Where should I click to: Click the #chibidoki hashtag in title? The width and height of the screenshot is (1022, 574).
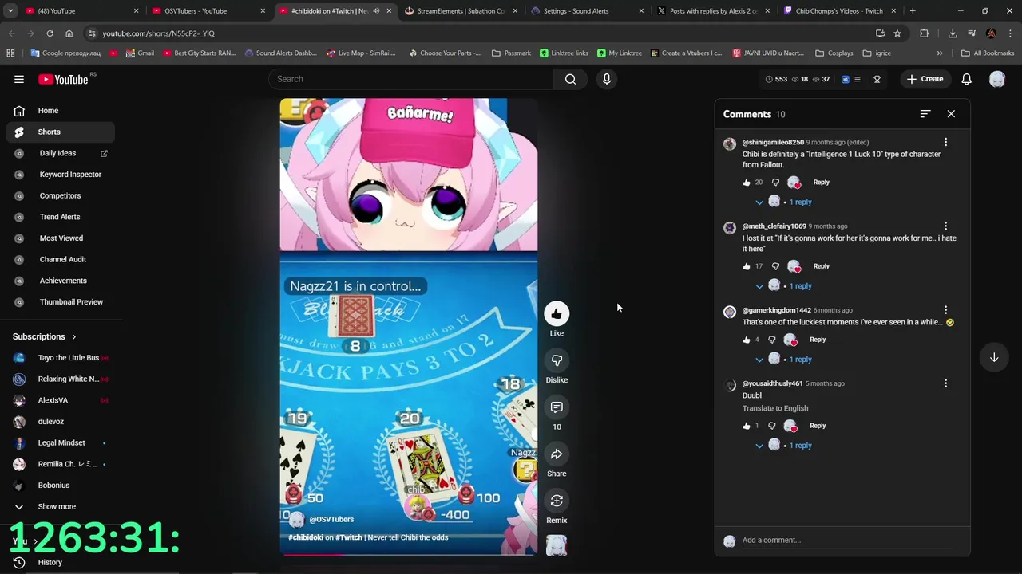(306, 537)
